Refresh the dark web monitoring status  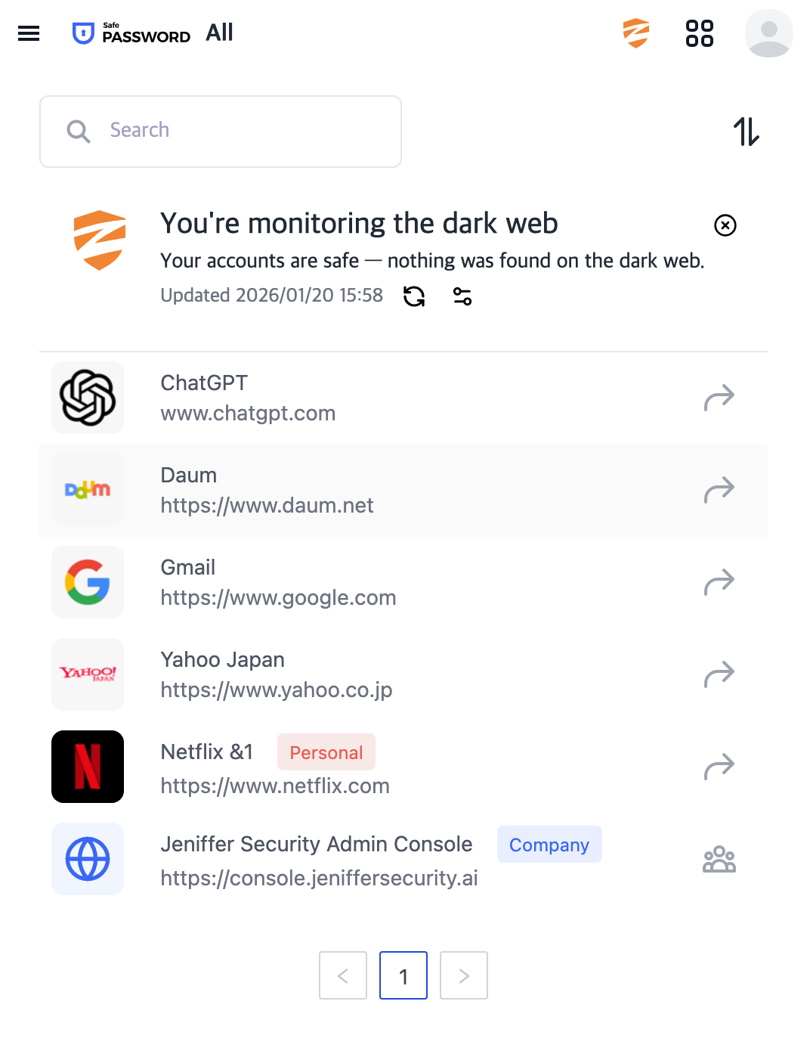click(414, 296)
